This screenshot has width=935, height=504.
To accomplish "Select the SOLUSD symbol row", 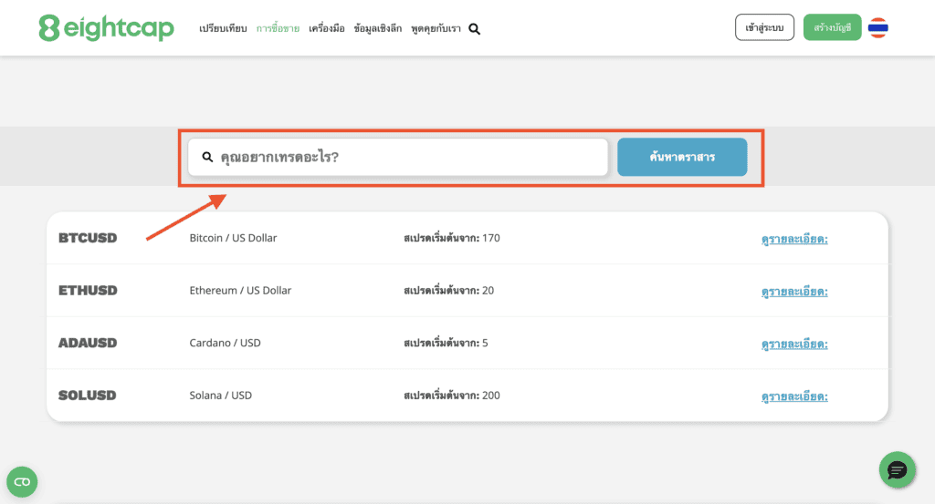I will pos(88,396).
